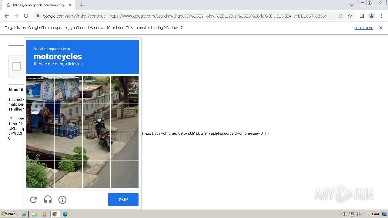Image resolution: width=388 pixels, height=218 pixels.
Task: Bookmark this tab with star
Action: tap(350, 16)
